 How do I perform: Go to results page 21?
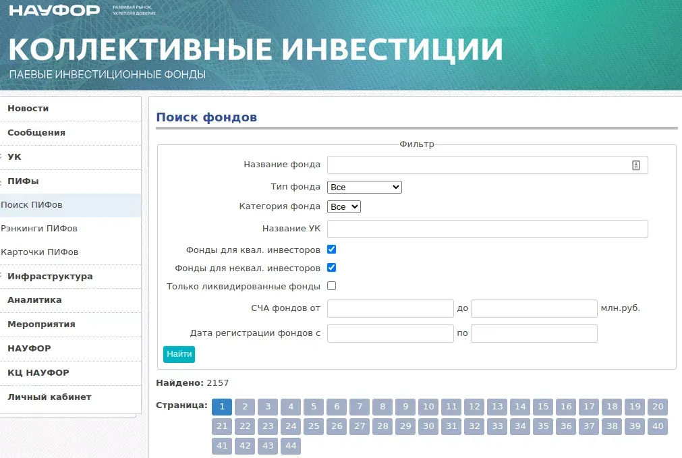(222, 426)
